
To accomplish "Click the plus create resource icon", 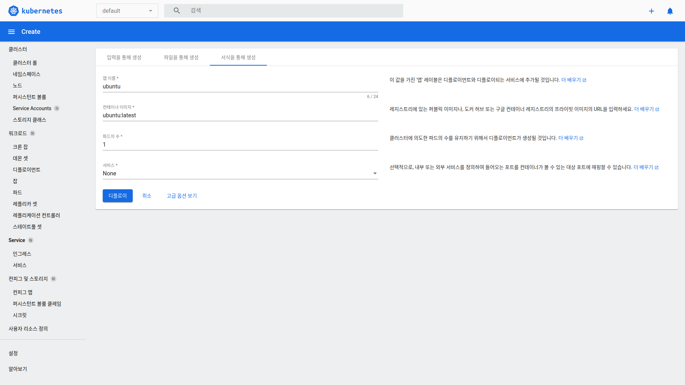I will (651, 11).
